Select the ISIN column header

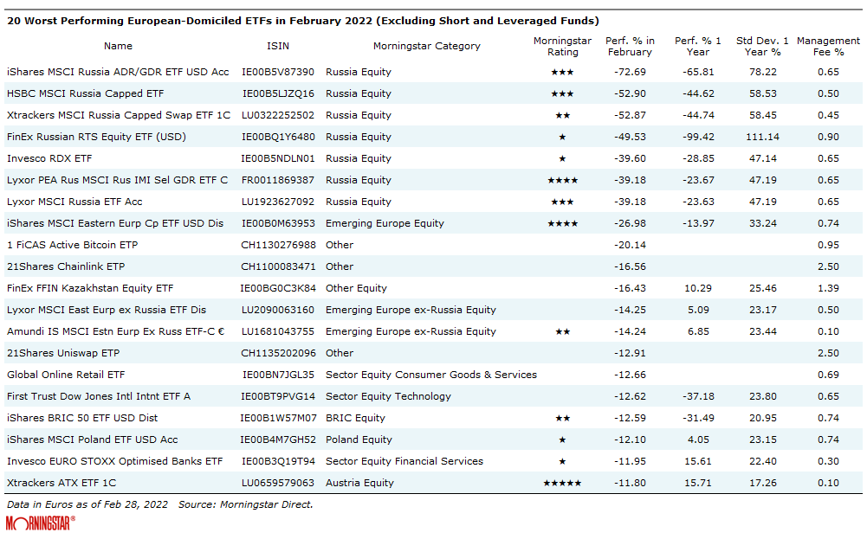[278, 46]
